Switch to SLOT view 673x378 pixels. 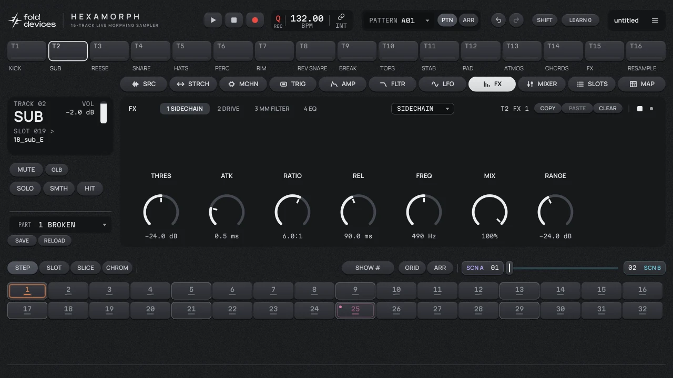(x=54, y=268)
